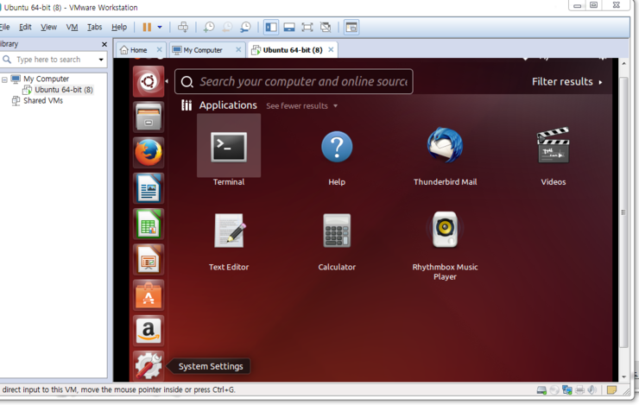
Task: Click Send Ctrl+Alt+Del toolbar icon
Action: point(183,28)
